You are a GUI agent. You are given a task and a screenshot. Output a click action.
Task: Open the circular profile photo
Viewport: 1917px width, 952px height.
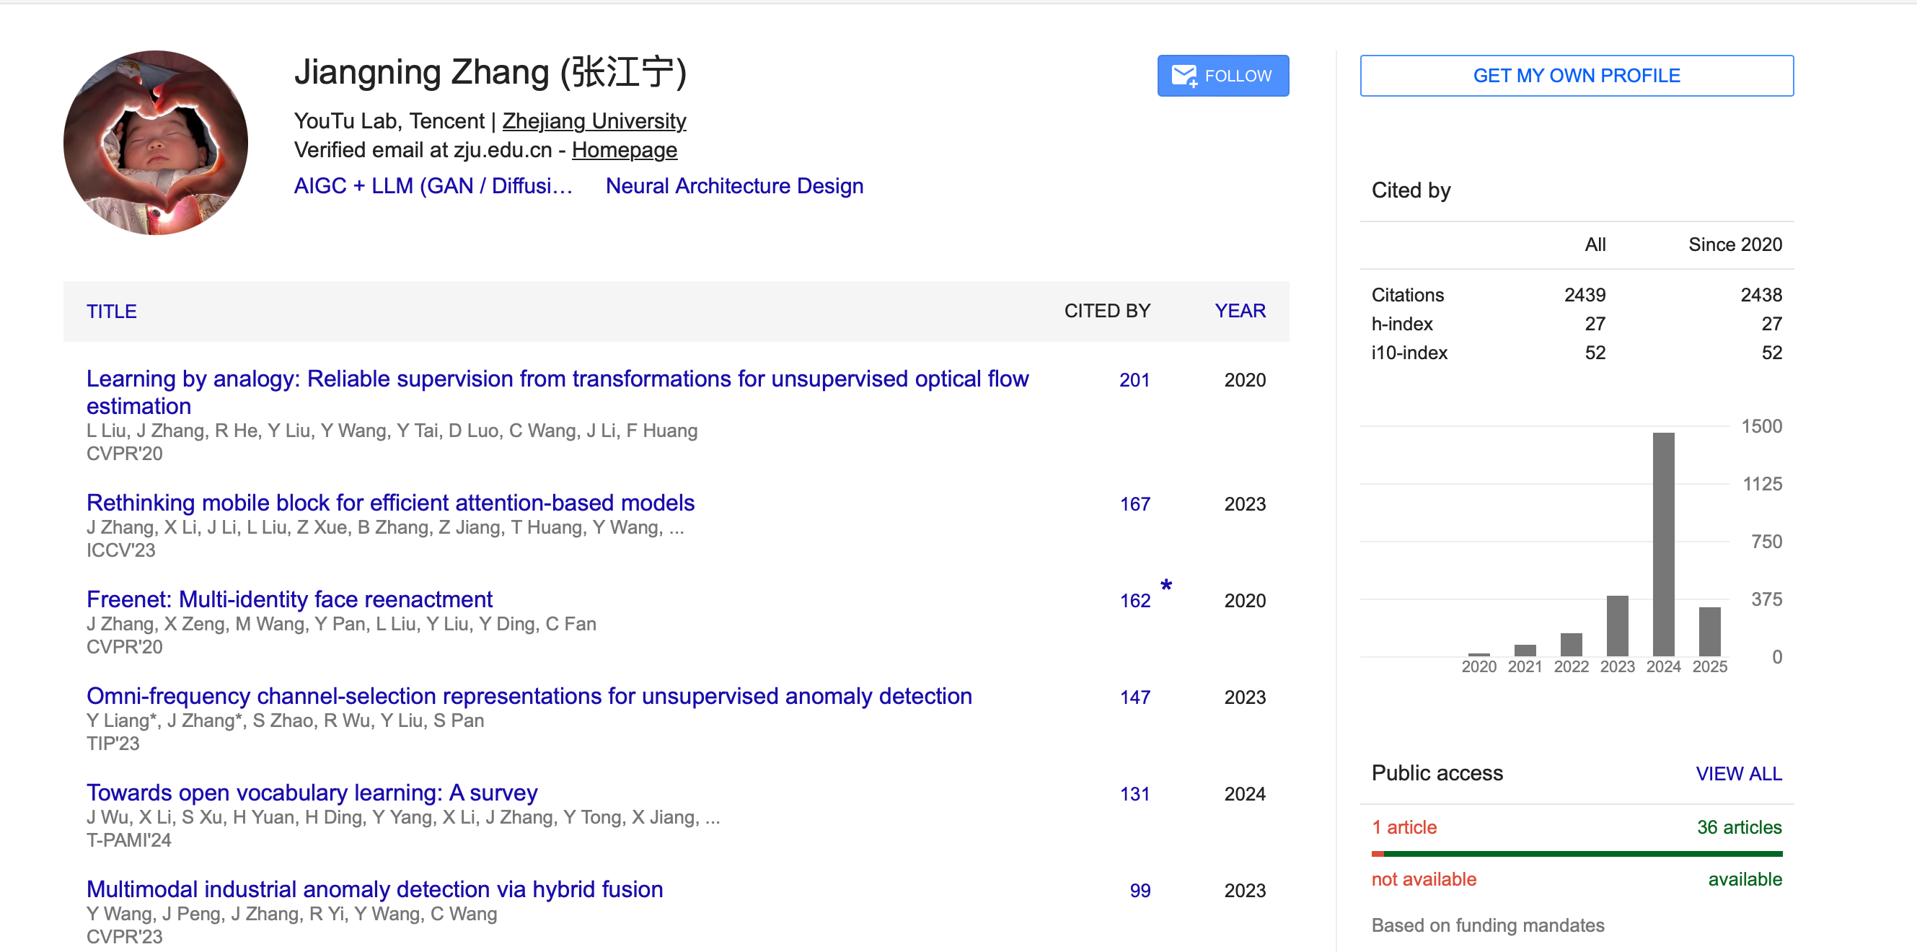point(156,143)
